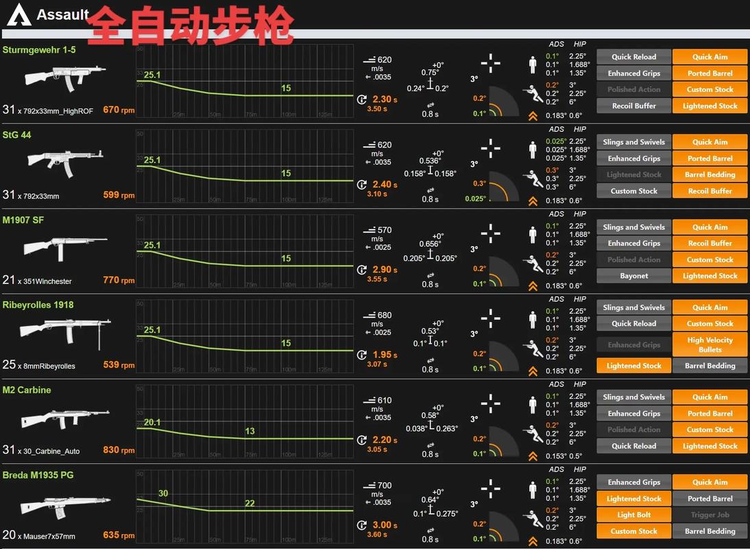Open the StG 44 weapon name link
750x549 pixels.
(x=17, y=135)
